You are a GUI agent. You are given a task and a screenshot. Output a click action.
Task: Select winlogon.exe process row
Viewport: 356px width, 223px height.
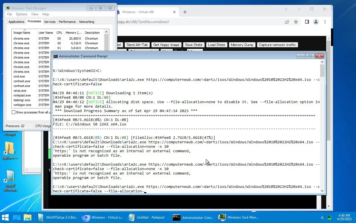click(x=31, y=105)
